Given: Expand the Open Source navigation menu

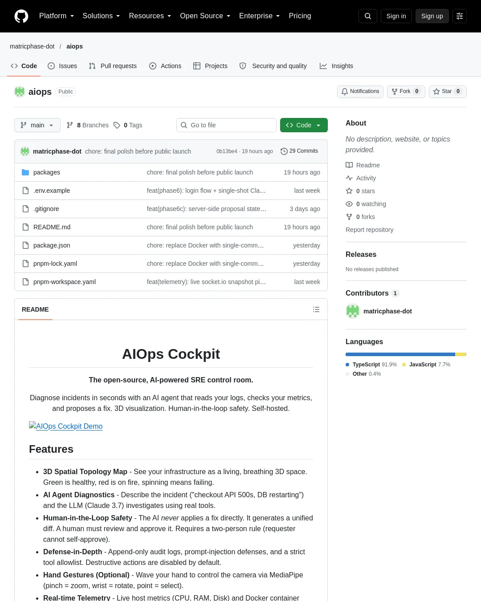Looking at the screenshot, I should point(205,16).
